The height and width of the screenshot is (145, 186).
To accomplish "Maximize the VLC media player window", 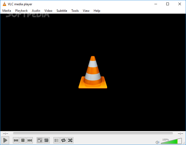I will click(x=168, y=4).
